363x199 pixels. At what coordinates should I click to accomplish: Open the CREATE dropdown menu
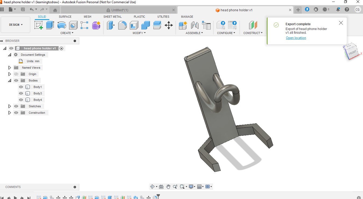67,33
